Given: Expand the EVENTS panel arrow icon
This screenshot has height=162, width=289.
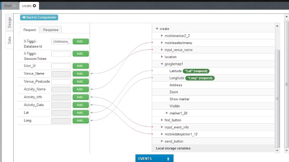Looking at the screenshot, I should (x=168, y=158).
